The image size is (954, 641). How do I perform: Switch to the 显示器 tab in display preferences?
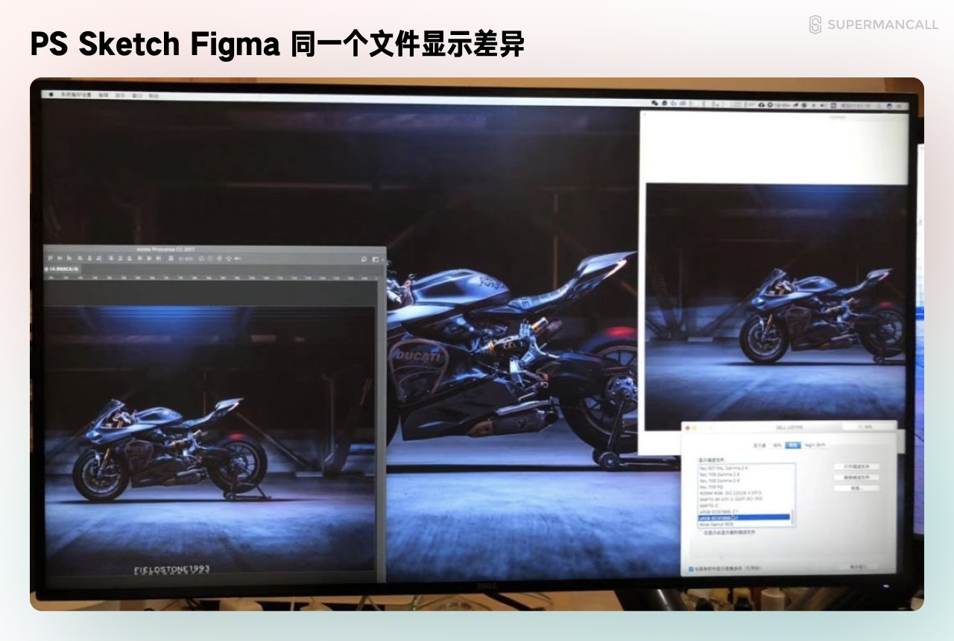click(x=759, y=445)
